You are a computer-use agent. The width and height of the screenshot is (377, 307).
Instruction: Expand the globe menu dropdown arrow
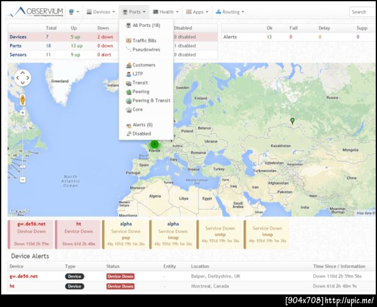click(78, 12)
